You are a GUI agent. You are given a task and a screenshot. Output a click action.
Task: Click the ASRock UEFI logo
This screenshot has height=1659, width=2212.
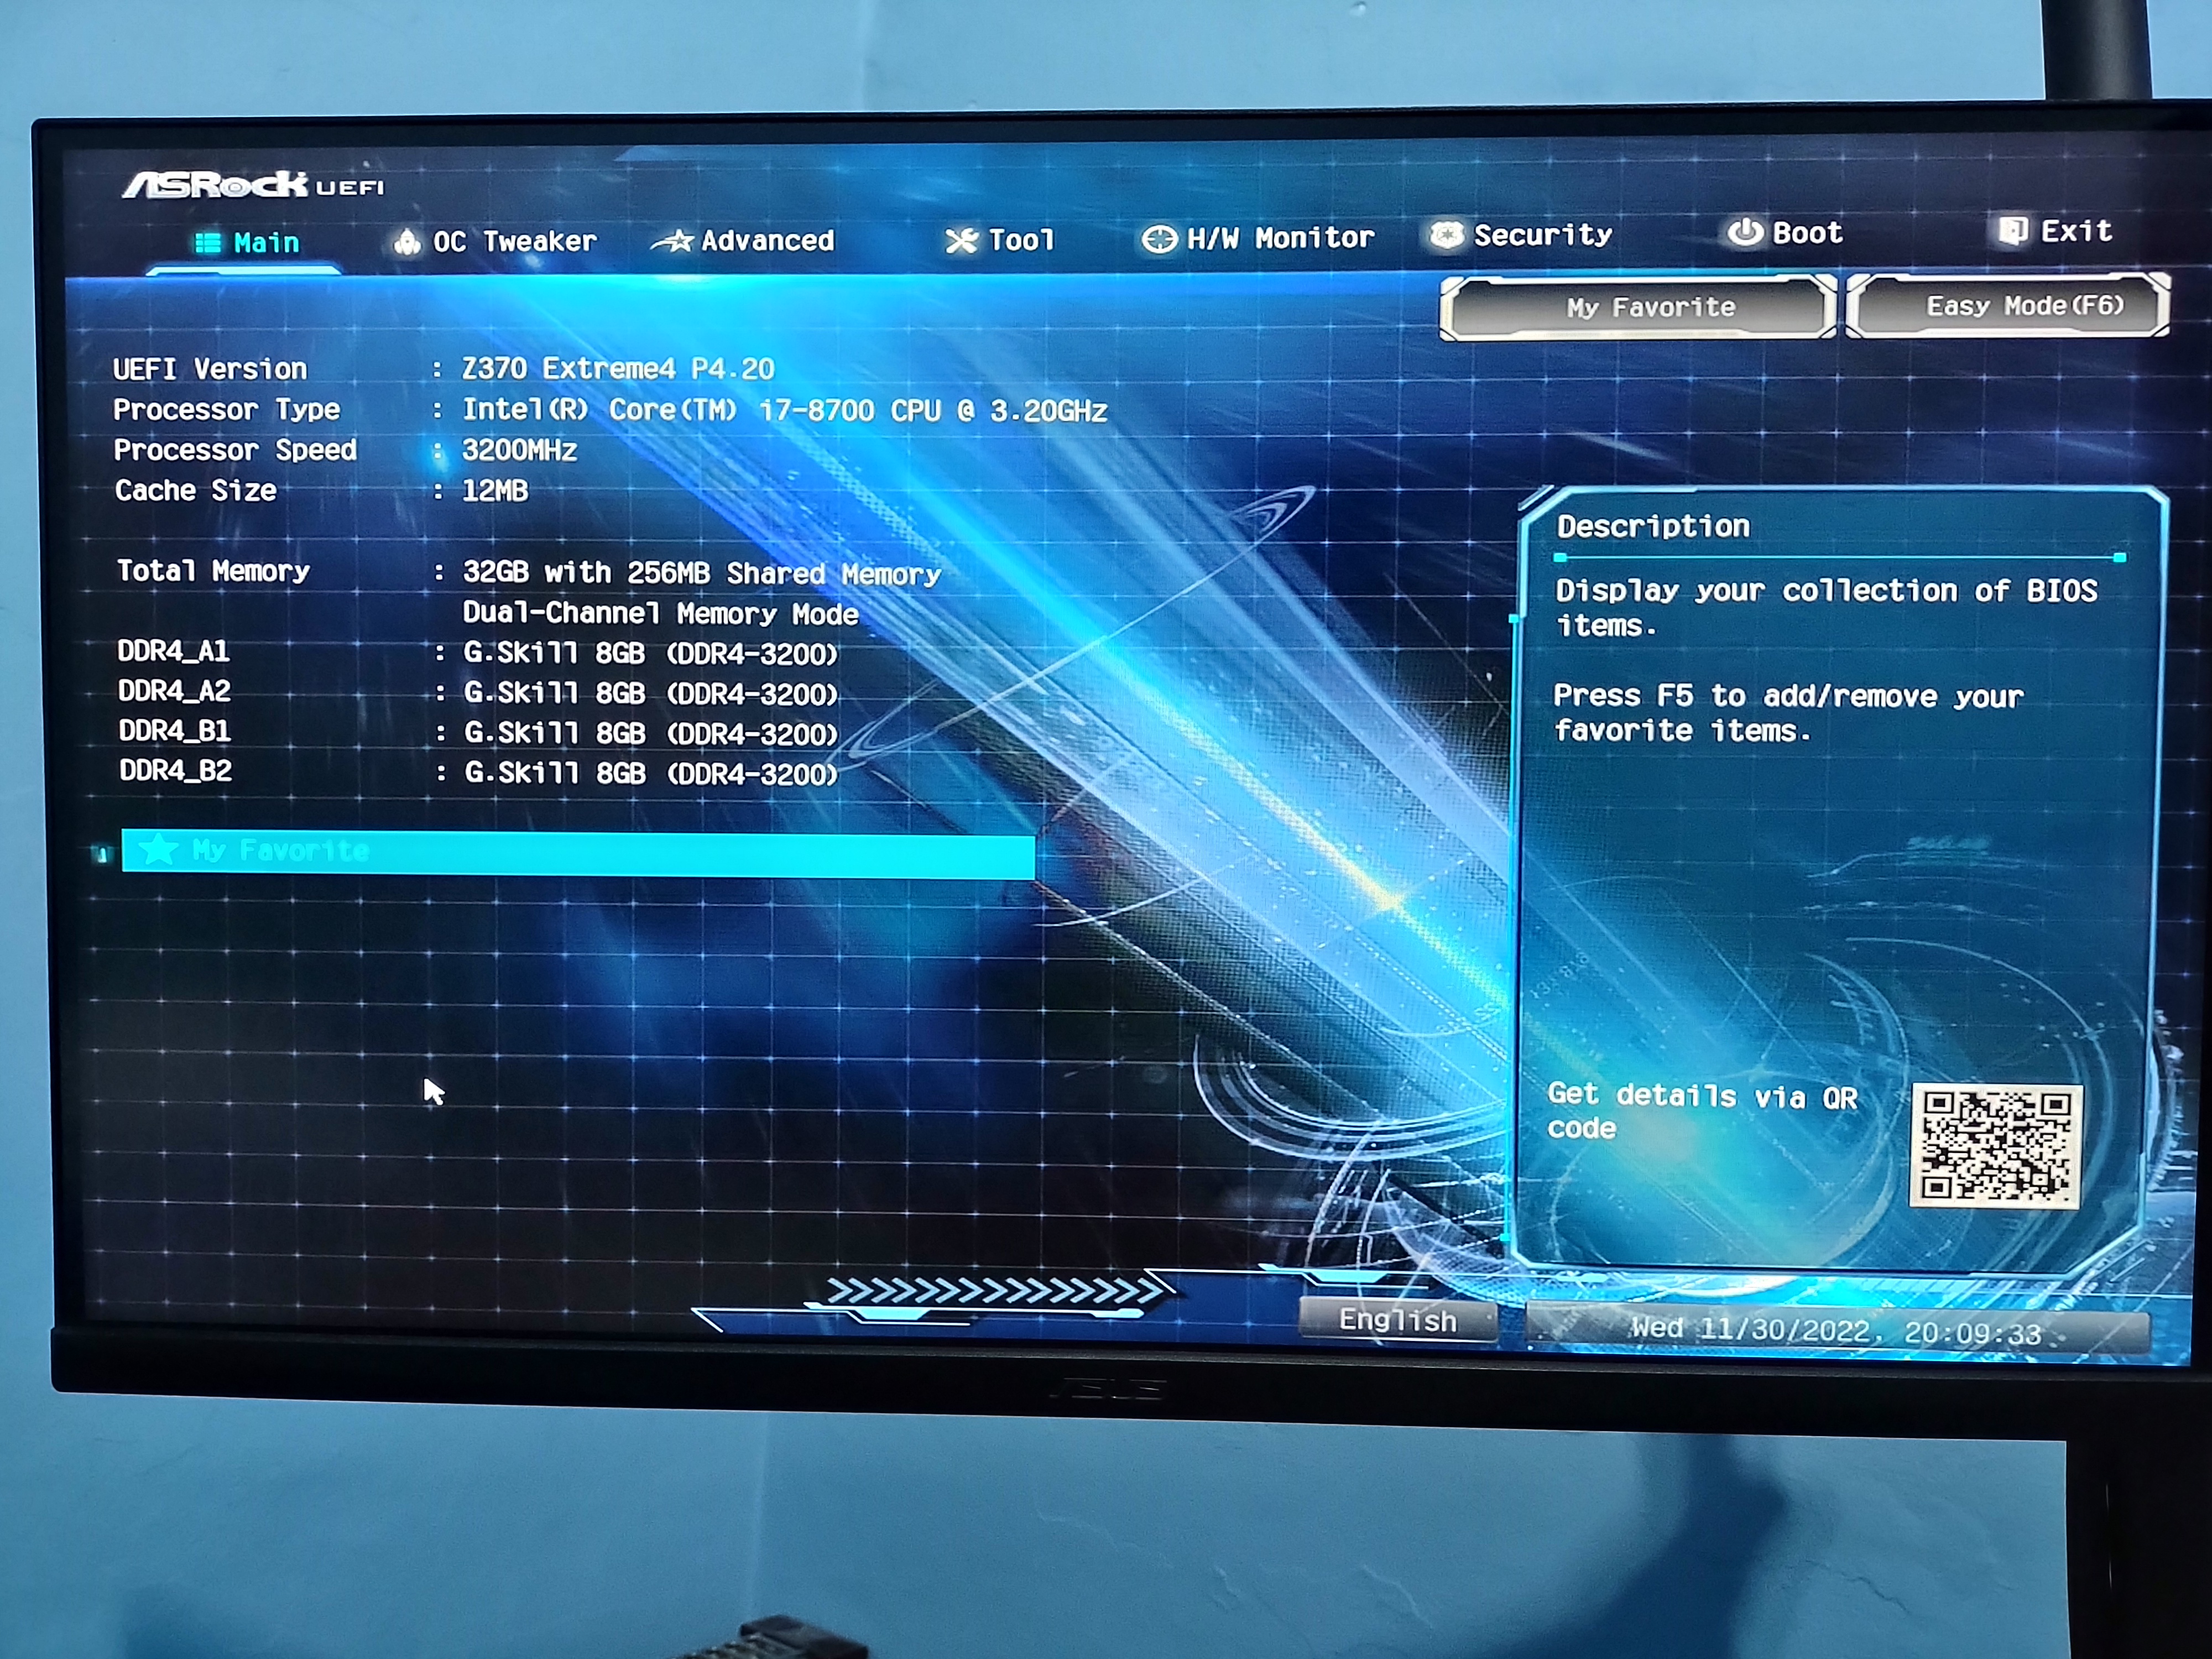(254, 185)
